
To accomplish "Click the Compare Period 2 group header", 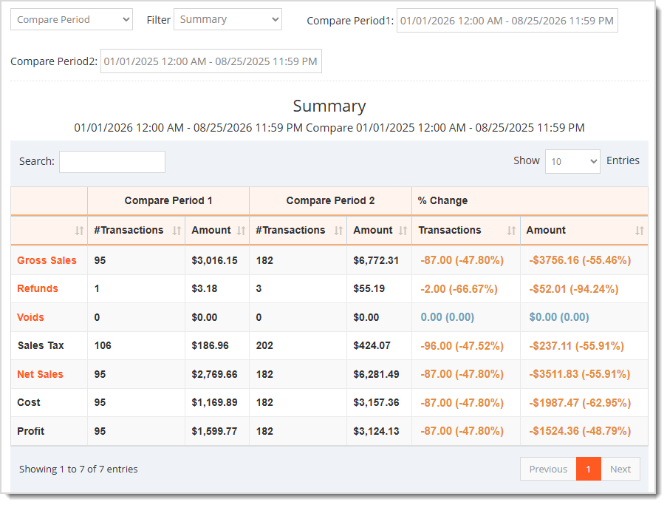I will [330, 200].
